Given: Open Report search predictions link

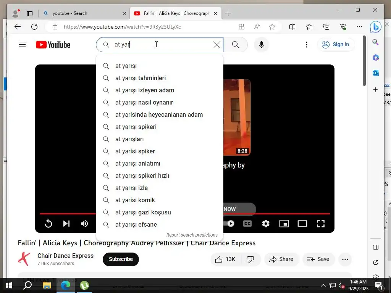Looking at the screenshot, I should point(192,235).
